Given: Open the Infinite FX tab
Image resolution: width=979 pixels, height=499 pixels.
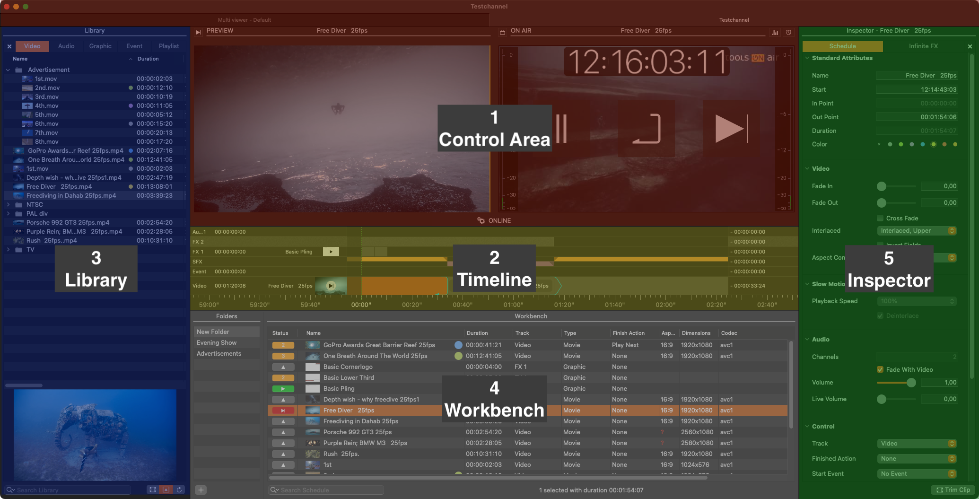Looking at the screenshot, I should (923, 46).
